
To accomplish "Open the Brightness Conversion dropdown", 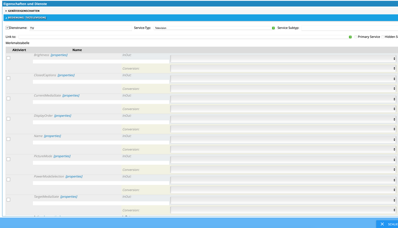I will click(284, 69).
